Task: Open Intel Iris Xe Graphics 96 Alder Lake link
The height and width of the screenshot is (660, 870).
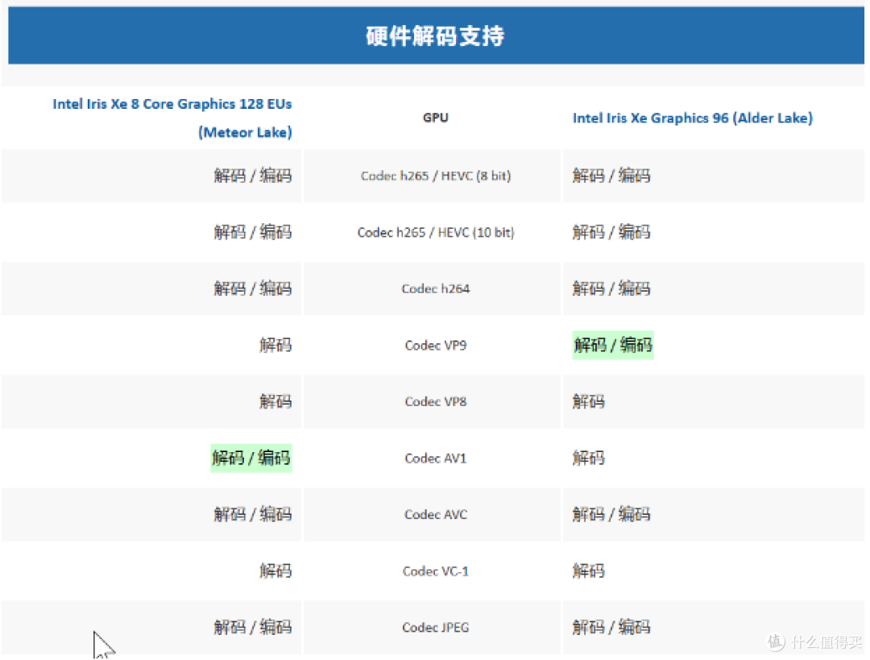Action: click(693, 118)
